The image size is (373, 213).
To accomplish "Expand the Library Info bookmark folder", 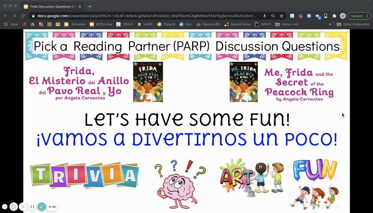I will point(287,24).
